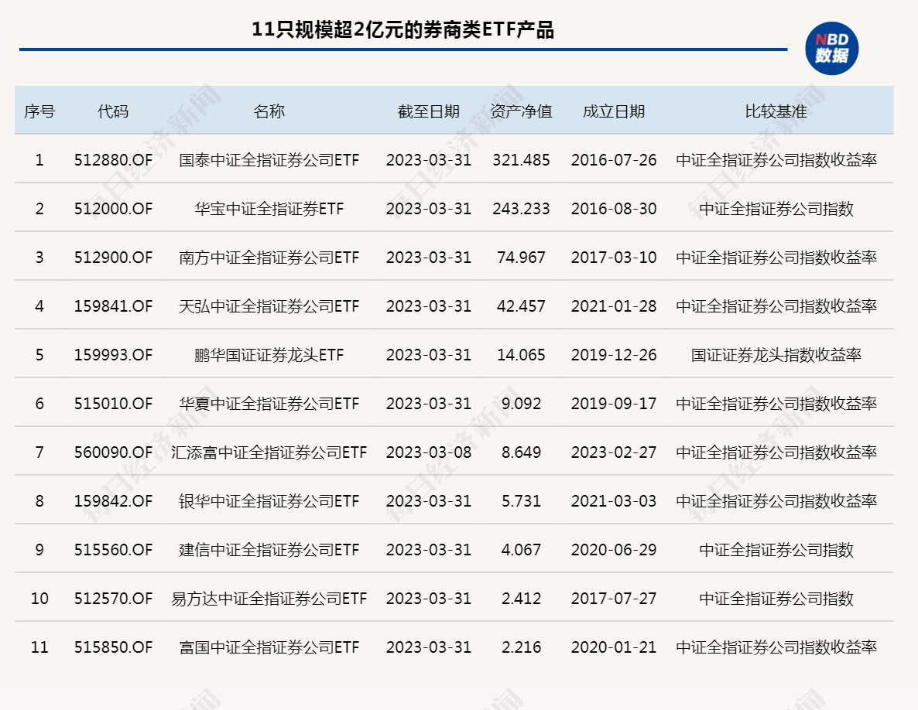Screen dimensions: 918x710
Task: Select code 512570.OF
Action: coord(113,599)
